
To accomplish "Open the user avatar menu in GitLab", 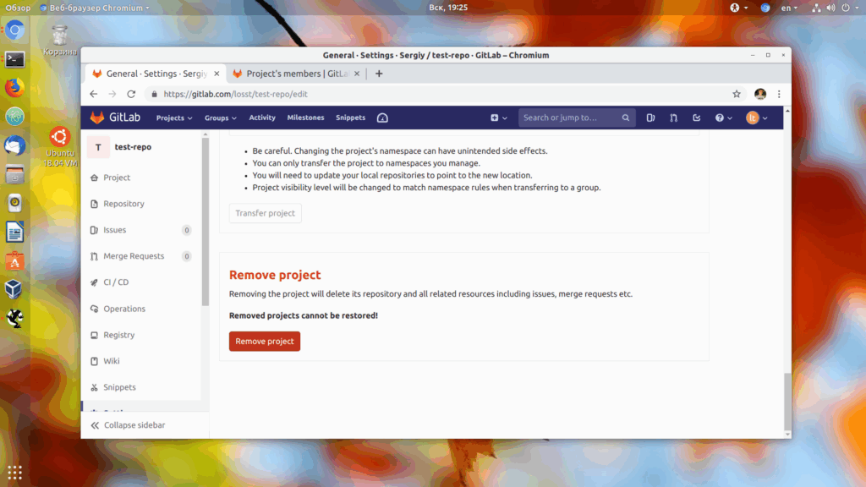I will (756, 118).
